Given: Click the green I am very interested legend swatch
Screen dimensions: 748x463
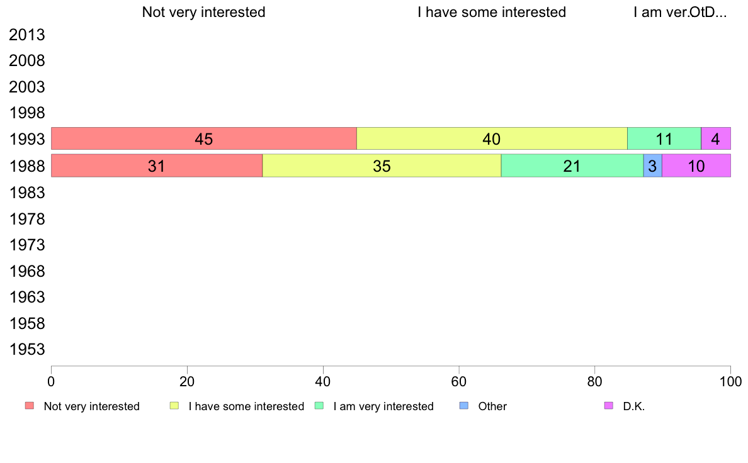Looking at the screenshot, I should pos(319,406).
